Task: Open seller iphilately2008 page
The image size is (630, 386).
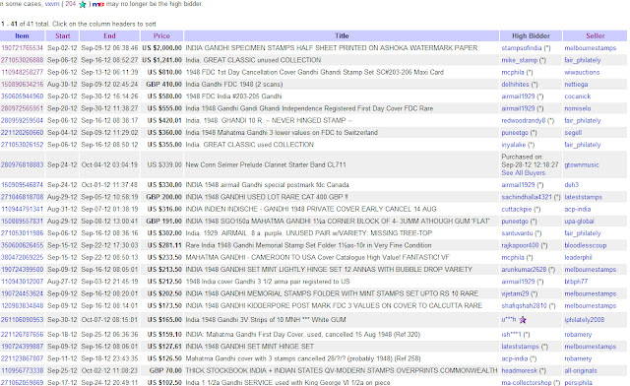Action: [x=584, y=320]
